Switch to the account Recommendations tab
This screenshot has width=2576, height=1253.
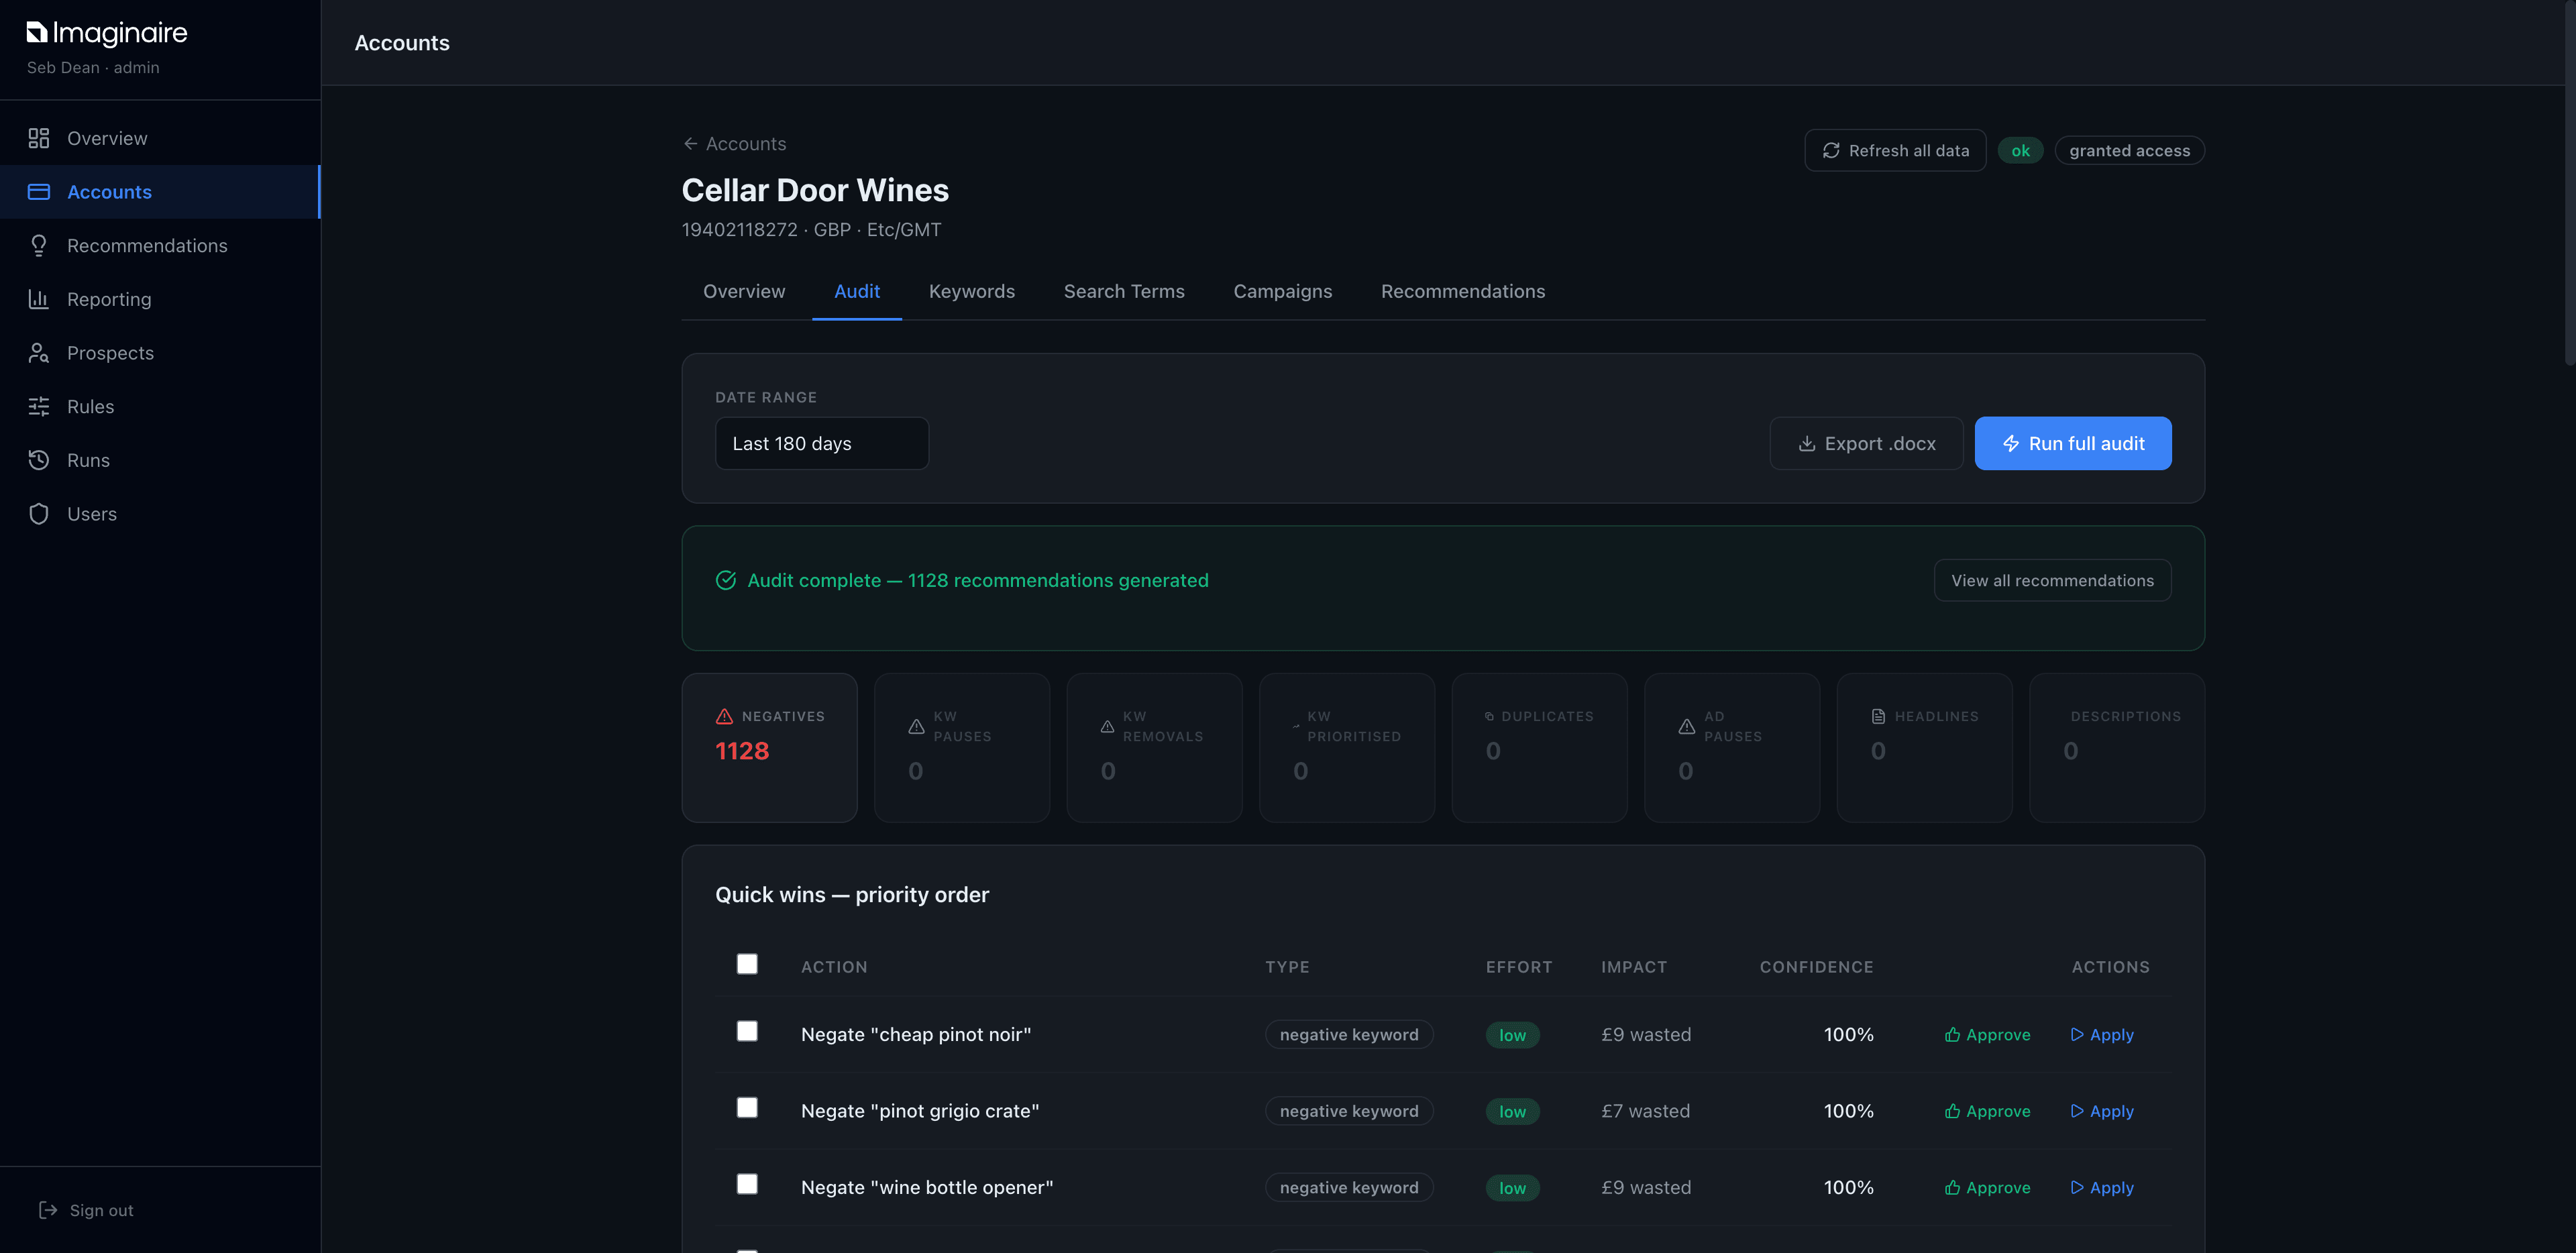pyautogui.click(x=1463, y=292)
